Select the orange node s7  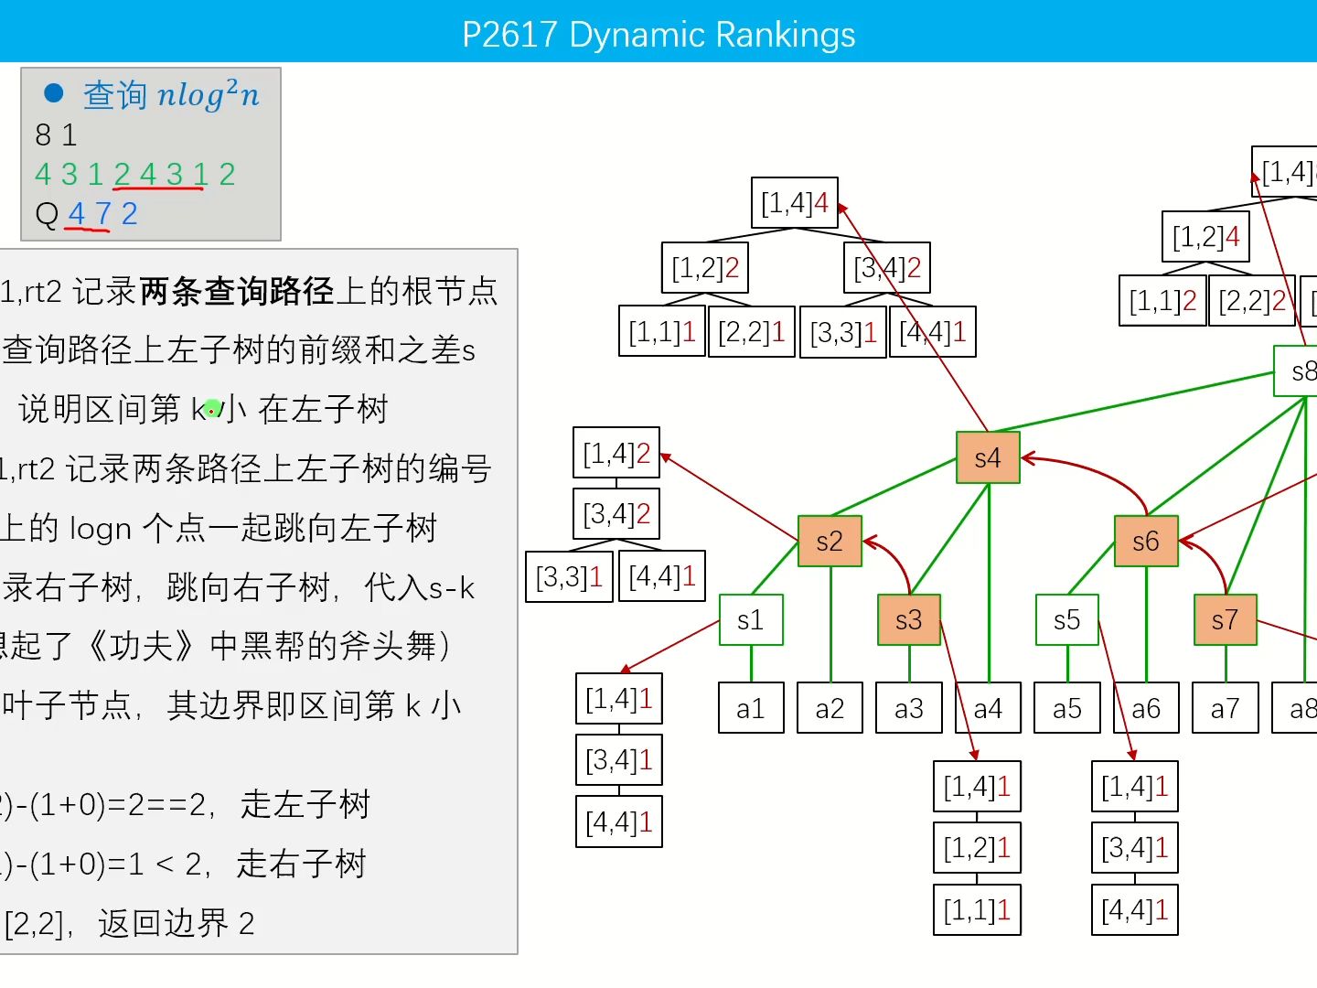click(x=1226, y=620)
